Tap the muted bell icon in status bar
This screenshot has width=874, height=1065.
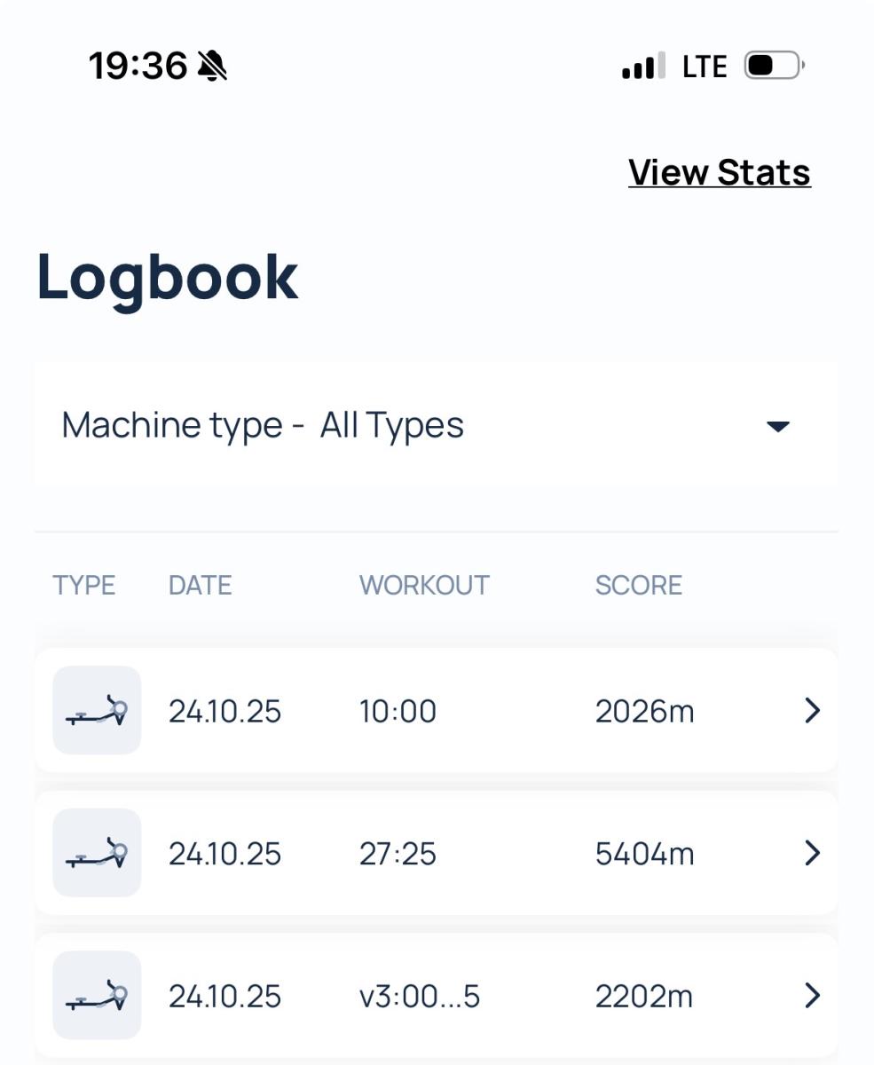pyautogui.click(x=212, y=66)
